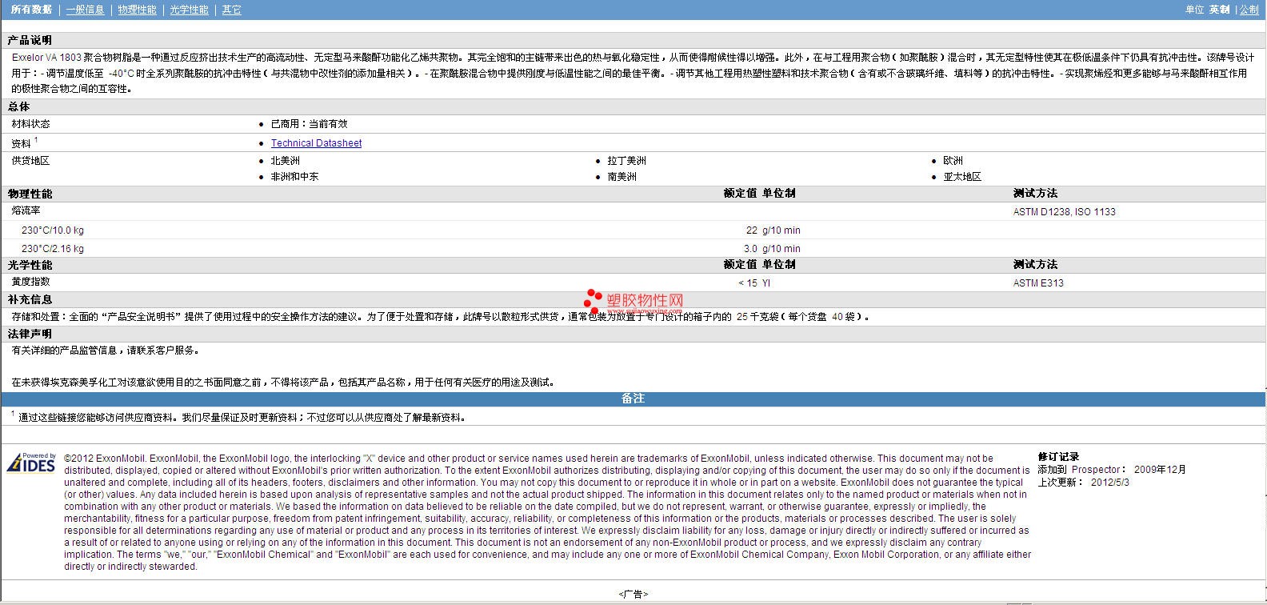Viewport: 1267px width, 605px height.
Task: Select the 所有数据 tab
Action: pyautogui.click(x=31, y=10)
